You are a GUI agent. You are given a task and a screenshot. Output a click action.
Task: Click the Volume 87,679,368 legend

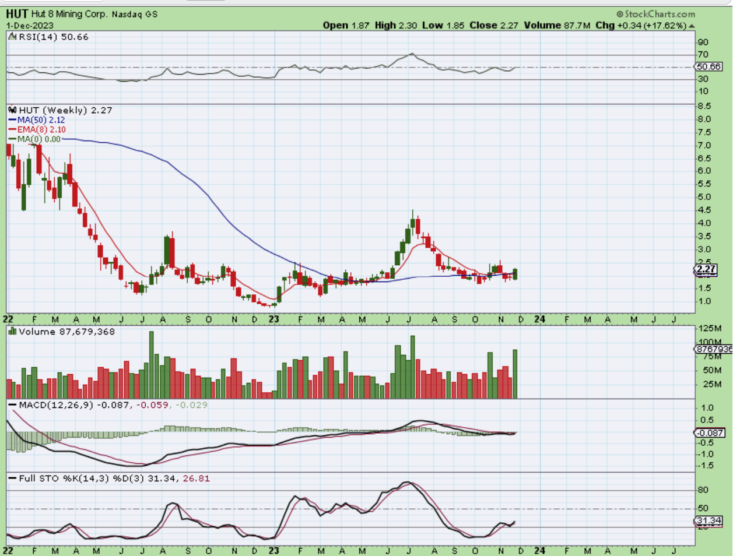(x=67, y=332)
